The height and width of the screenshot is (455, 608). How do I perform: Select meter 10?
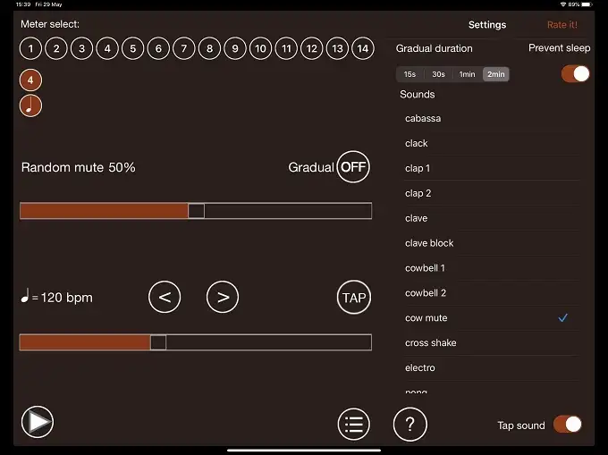click(x=260, y=48)
